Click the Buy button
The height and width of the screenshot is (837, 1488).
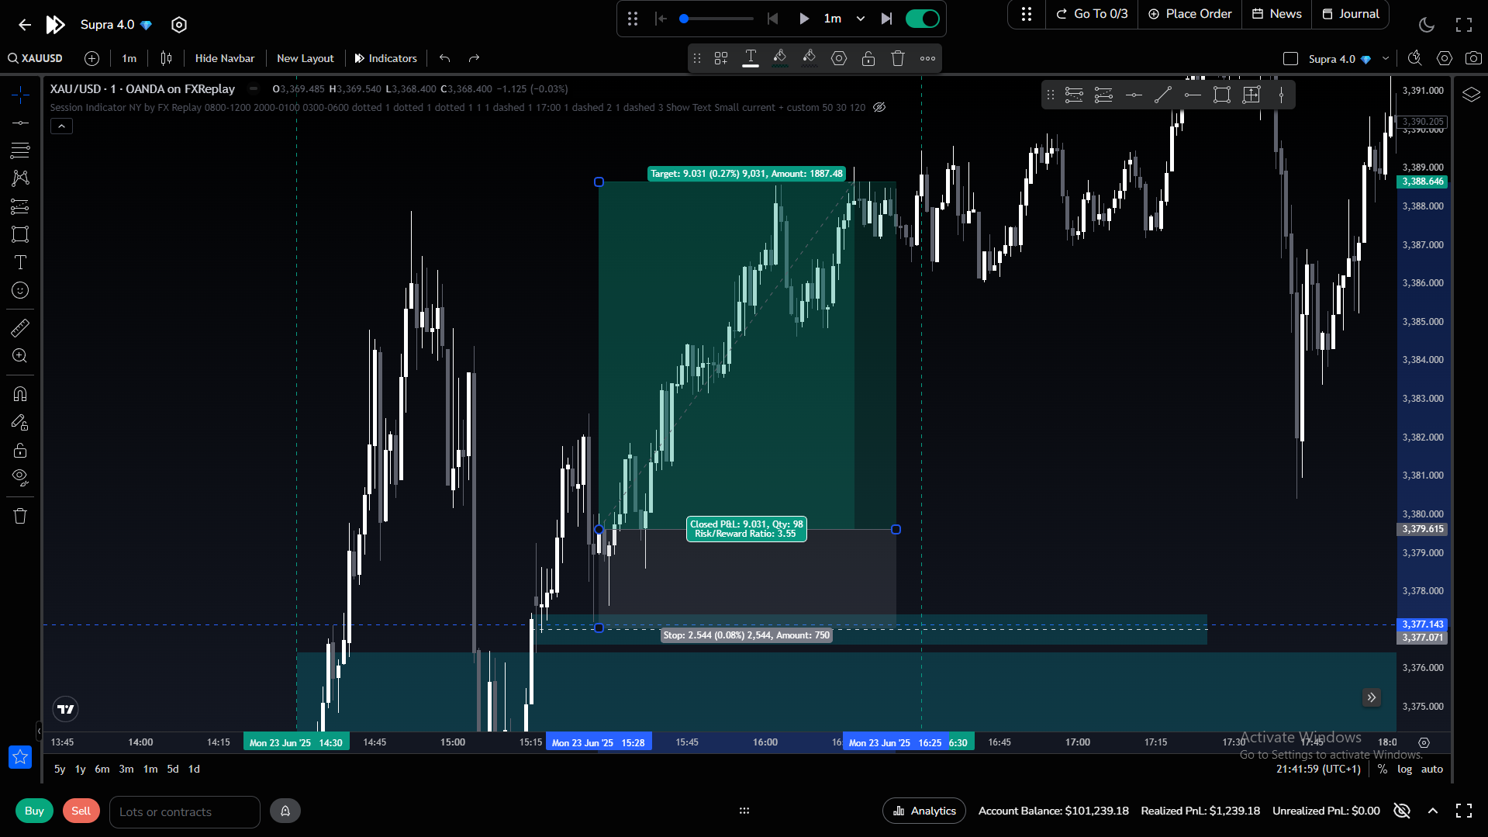[34, 811]
